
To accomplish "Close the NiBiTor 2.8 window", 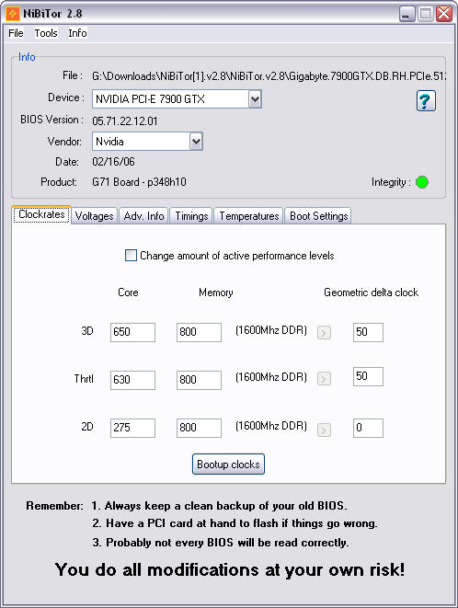I will pos(444,14).
